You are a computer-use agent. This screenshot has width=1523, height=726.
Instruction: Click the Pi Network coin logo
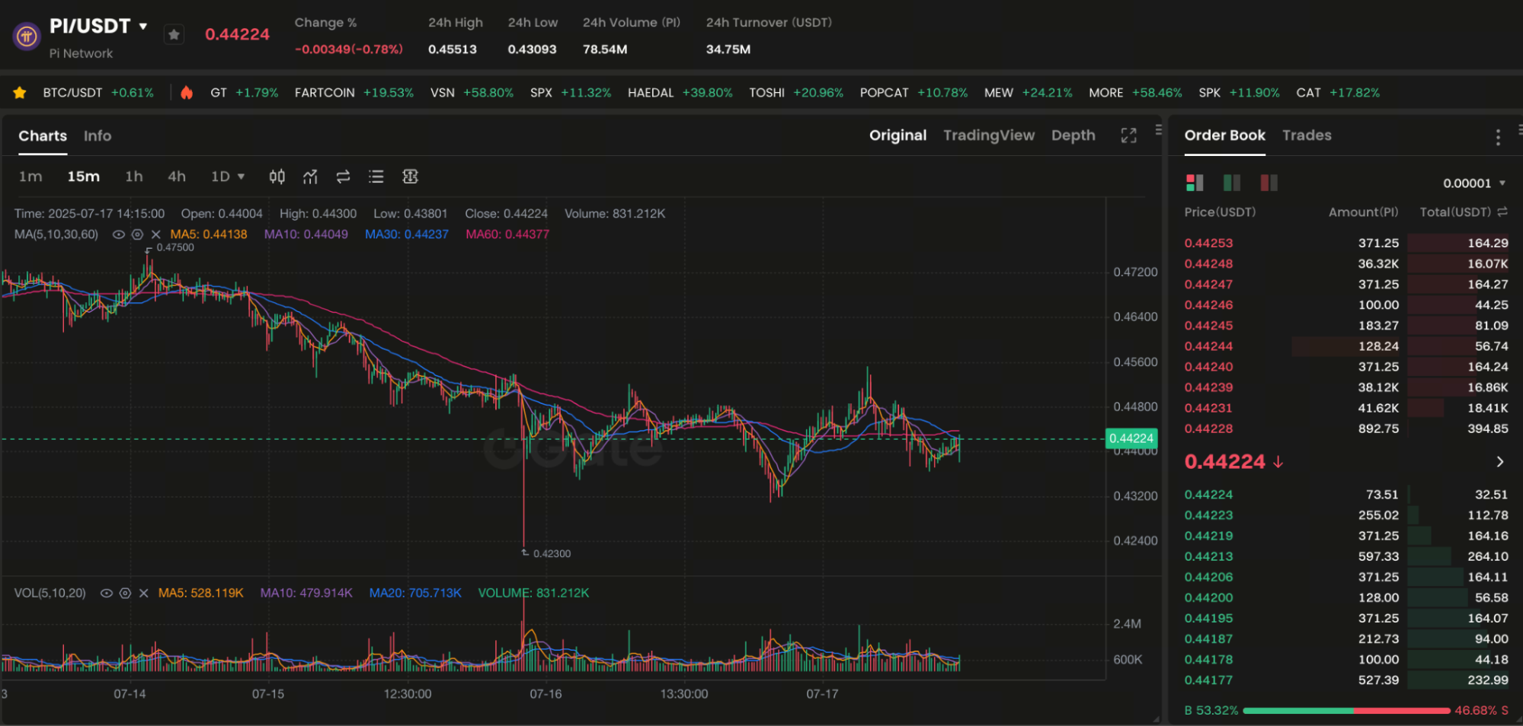[27, 36]
